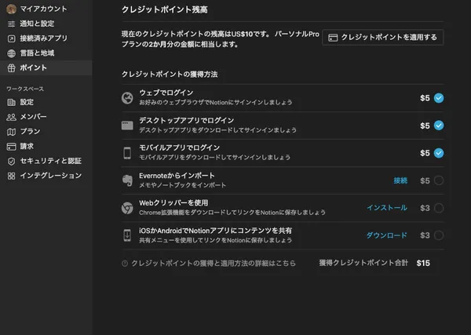This screenshot has width=471, height=335.
Task: Toggle the ウェブでログイン checkmark
Action: point(439,98)
